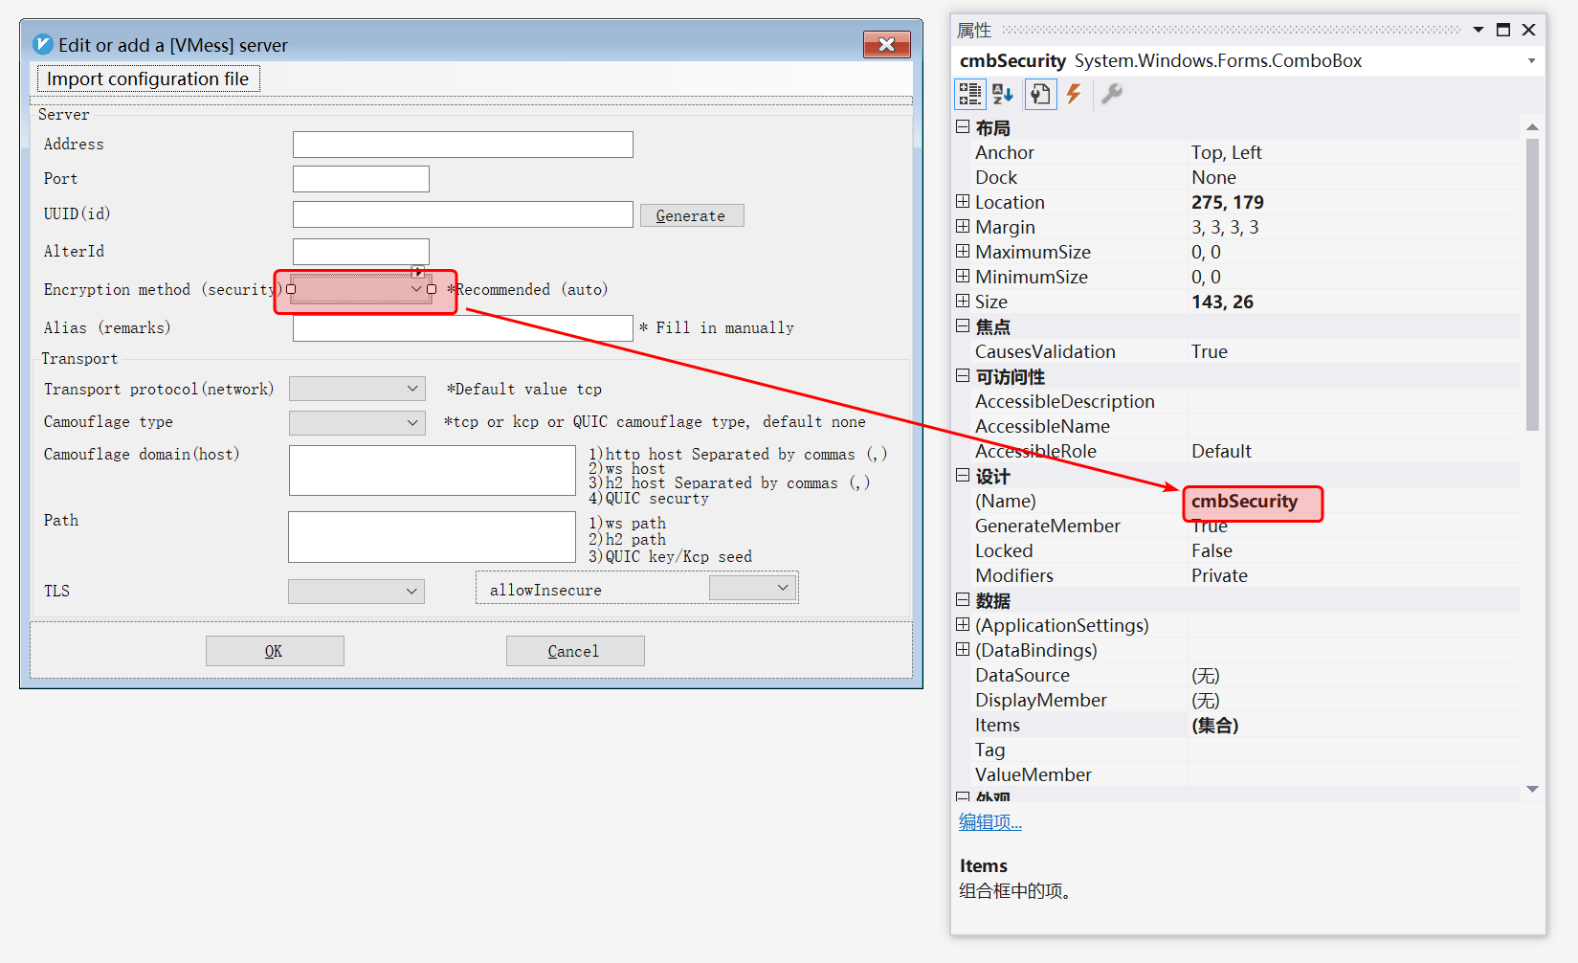Switch to Categorized view in properties toolbar

coord(969,94)
